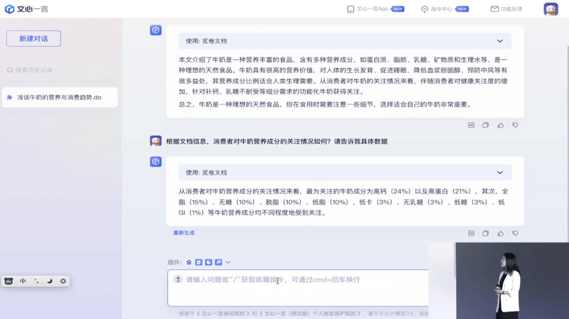Viewport: 569px width, 319px height.
Task: Toggle Chinese/English input mode 中
Action: pyautogui.click(x=23, y=281)
